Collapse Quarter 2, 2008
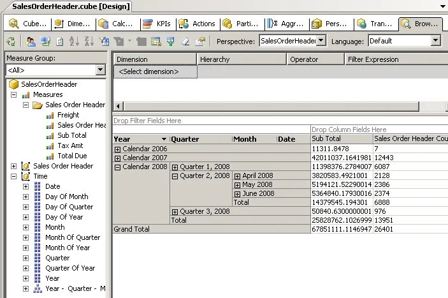448x298 pixels. coord(175,176)
